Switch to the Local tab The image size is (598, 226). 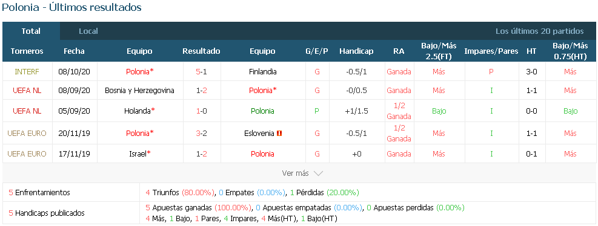pos(88,31)
